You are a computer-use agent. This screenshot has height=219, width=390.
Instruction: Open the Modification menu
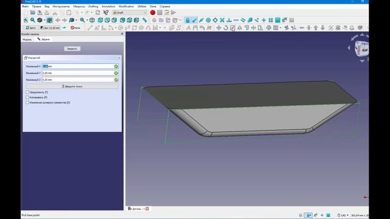(126, 7)
